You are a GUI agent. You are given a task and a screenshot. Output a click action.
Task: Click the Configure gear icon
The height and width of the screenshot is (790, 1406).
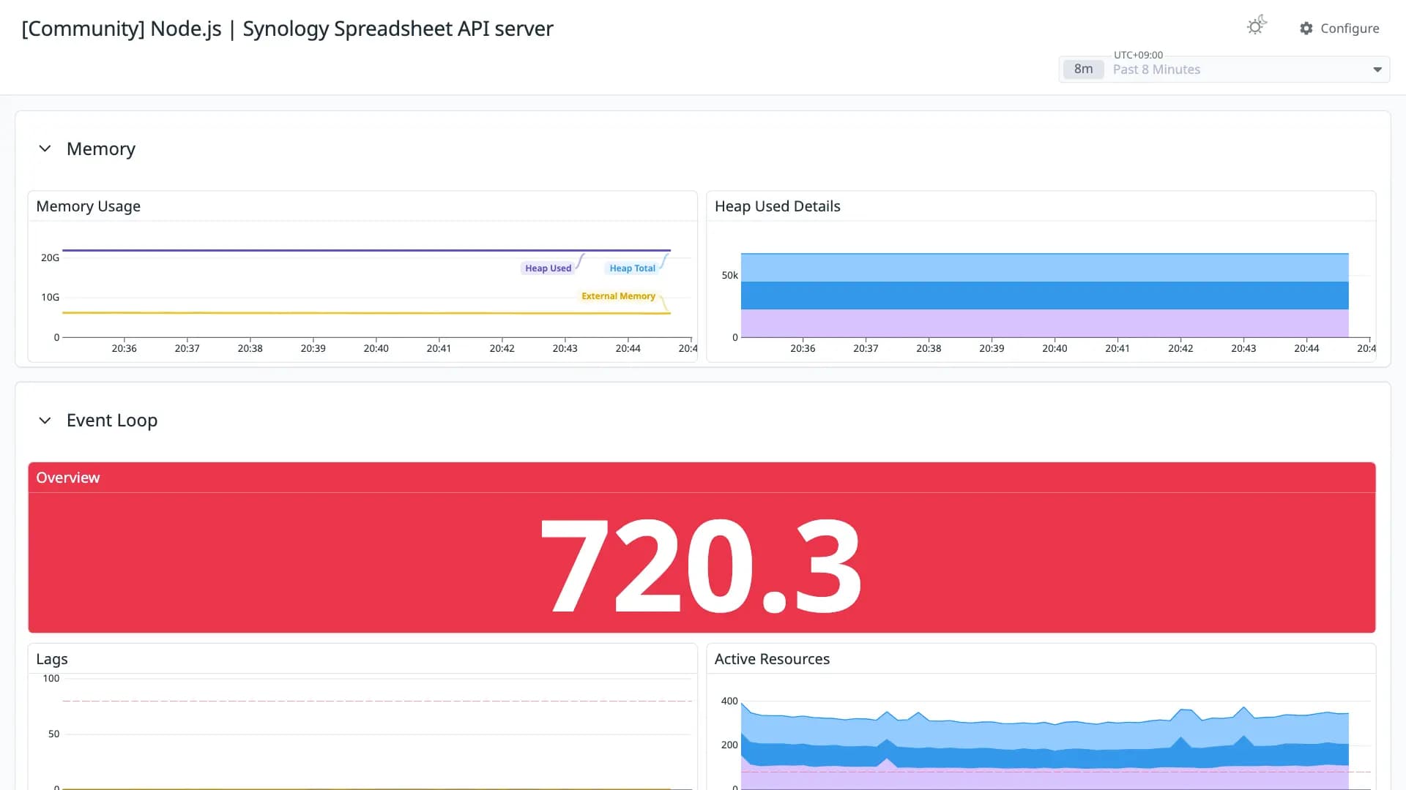point(1306,29)
